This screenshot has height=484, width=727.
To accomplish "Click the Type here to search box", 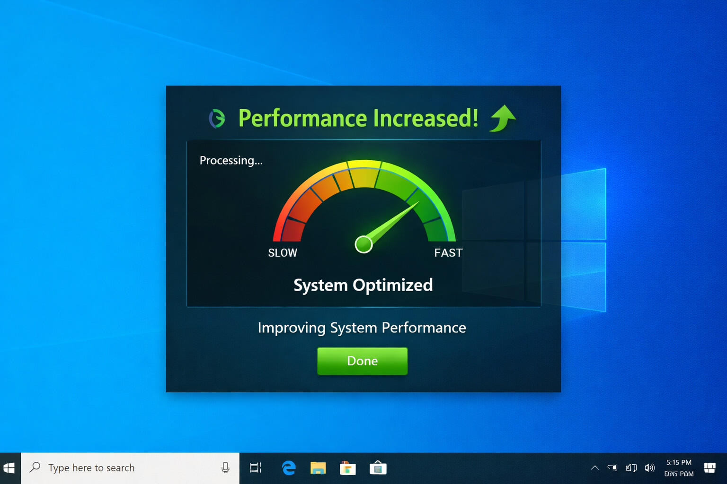I will pyautogui.click(x=118, y=468).
